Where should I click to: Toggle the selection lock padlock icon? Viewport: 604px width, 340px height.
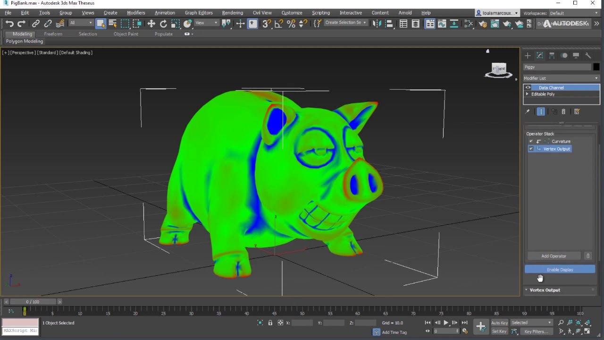click(270, 323)
